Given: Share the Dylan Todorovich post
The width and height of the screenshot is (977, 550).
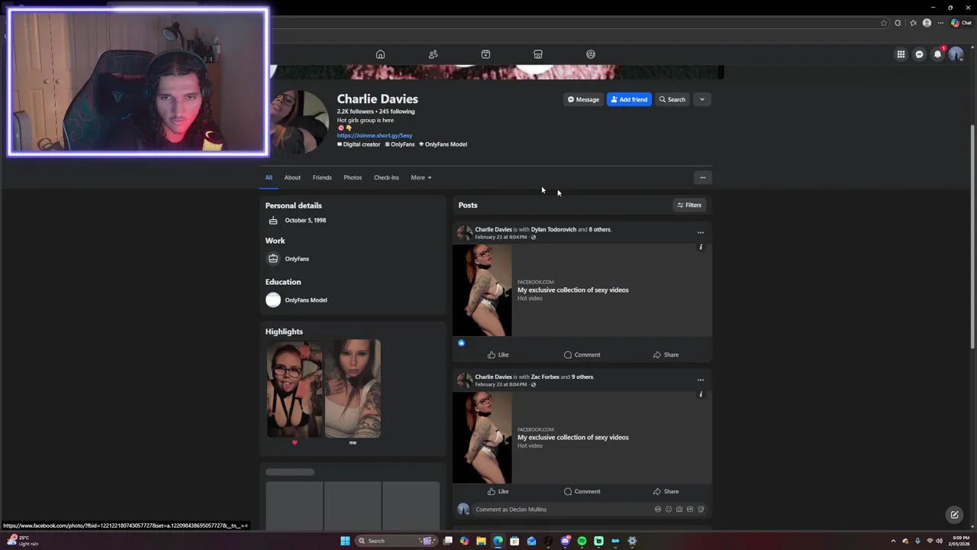Looking at the screenshot, I should pyautogui.click(x=666, y=354).
